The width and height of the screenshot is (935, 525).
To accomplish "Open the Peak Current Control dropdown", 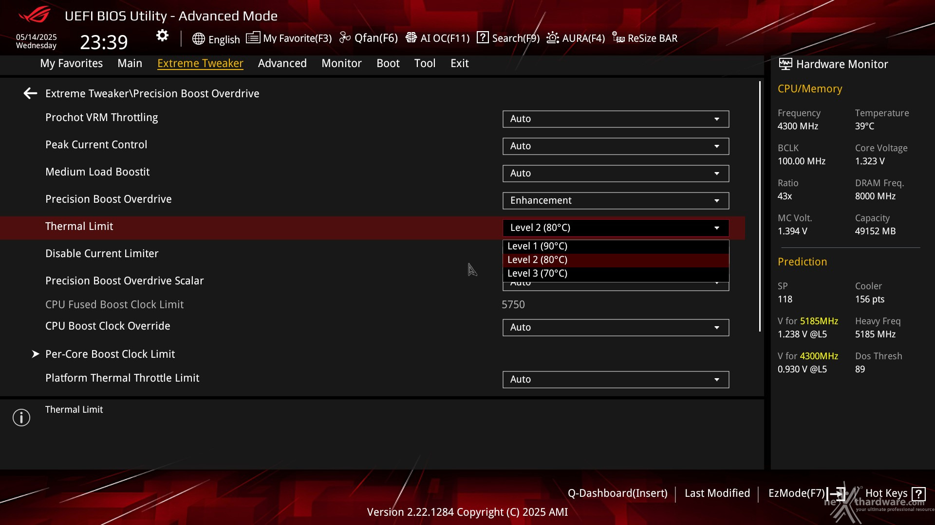I will pos(616,146).
